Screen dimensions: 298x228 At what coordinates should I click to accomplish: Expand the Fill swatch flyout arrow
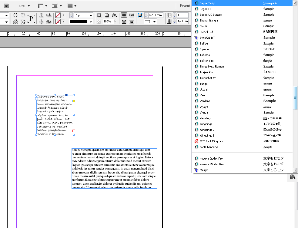(x=64, y=15)
